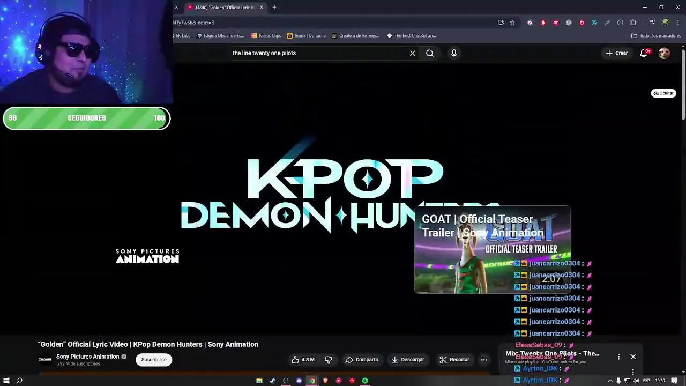The height and width of the screenshot is (386, 686).
Task: Click the AdBlock Plus extension icon
Action: (x=556, y=23)
